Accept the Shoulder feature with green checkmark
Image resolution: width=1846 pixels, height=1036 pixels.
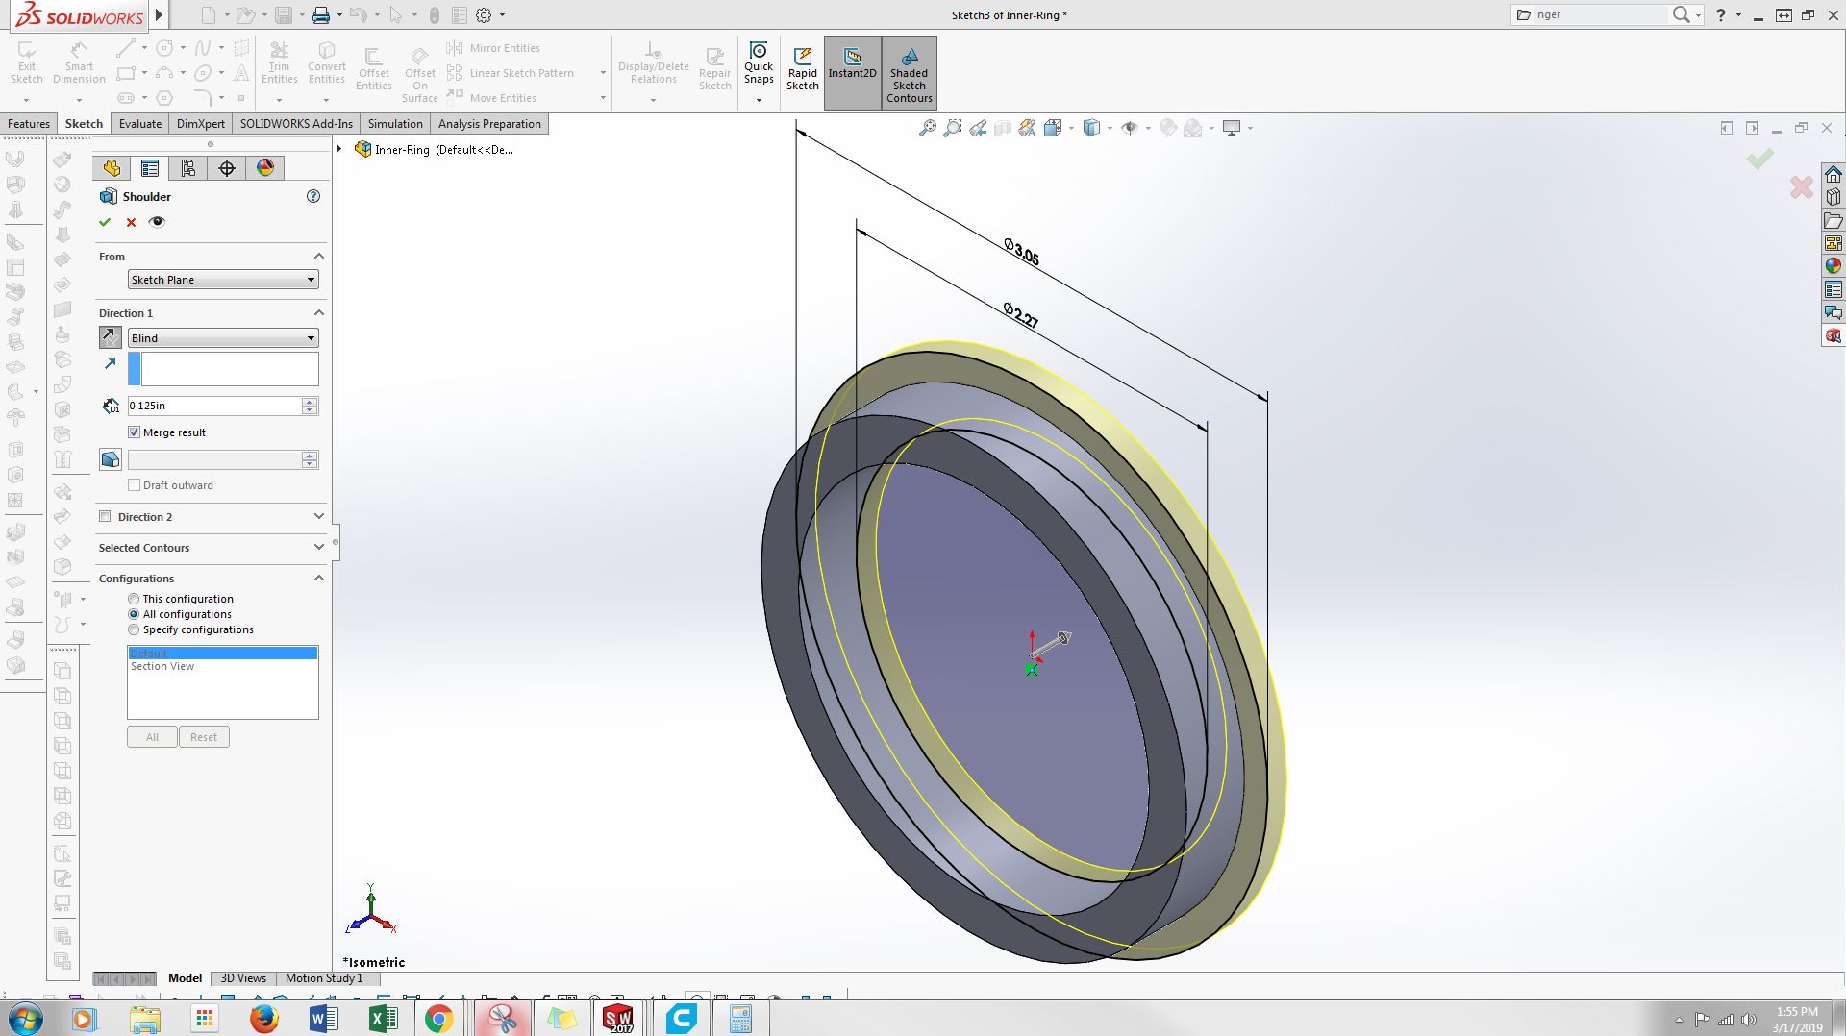[x=105, y=222]
